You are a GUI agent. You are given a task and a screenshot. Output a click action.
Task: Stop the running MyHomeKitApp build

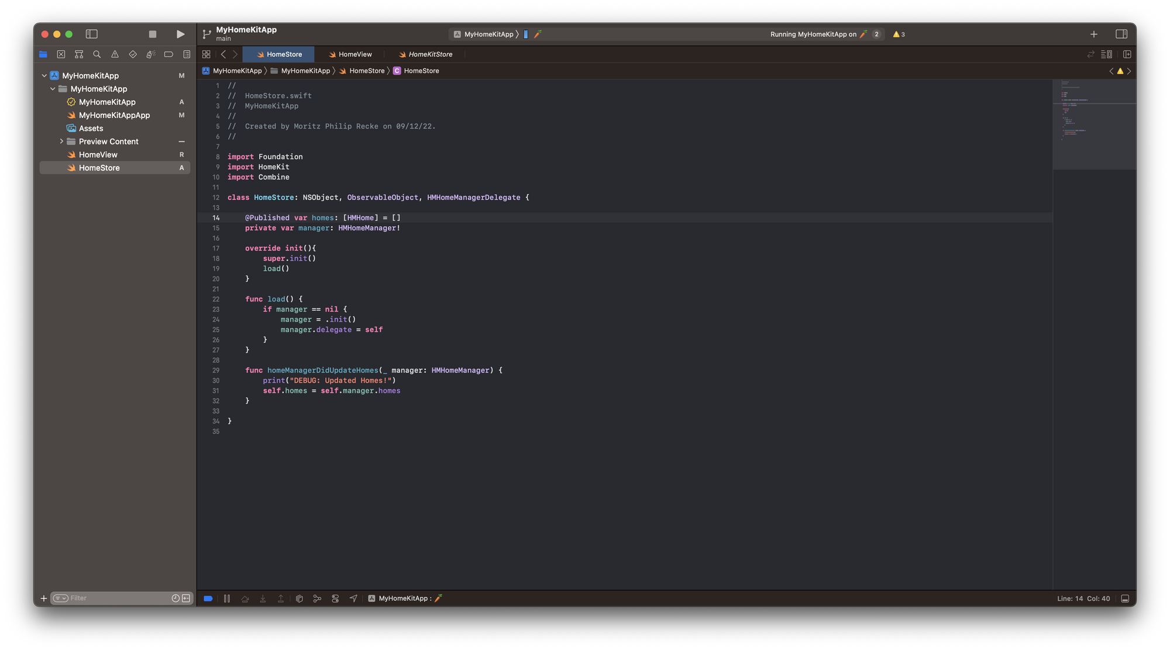point(153,34)
